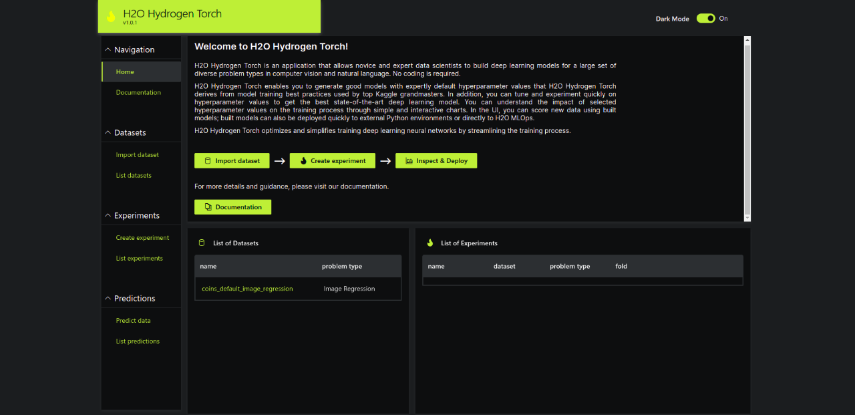
Task: Click the document icon on Documentation button
Action: pyautogui.click(x=208, y=207)
